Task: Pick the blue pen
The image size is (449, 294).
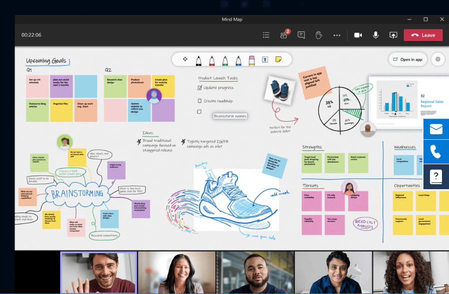Action: tap(238, 60)
